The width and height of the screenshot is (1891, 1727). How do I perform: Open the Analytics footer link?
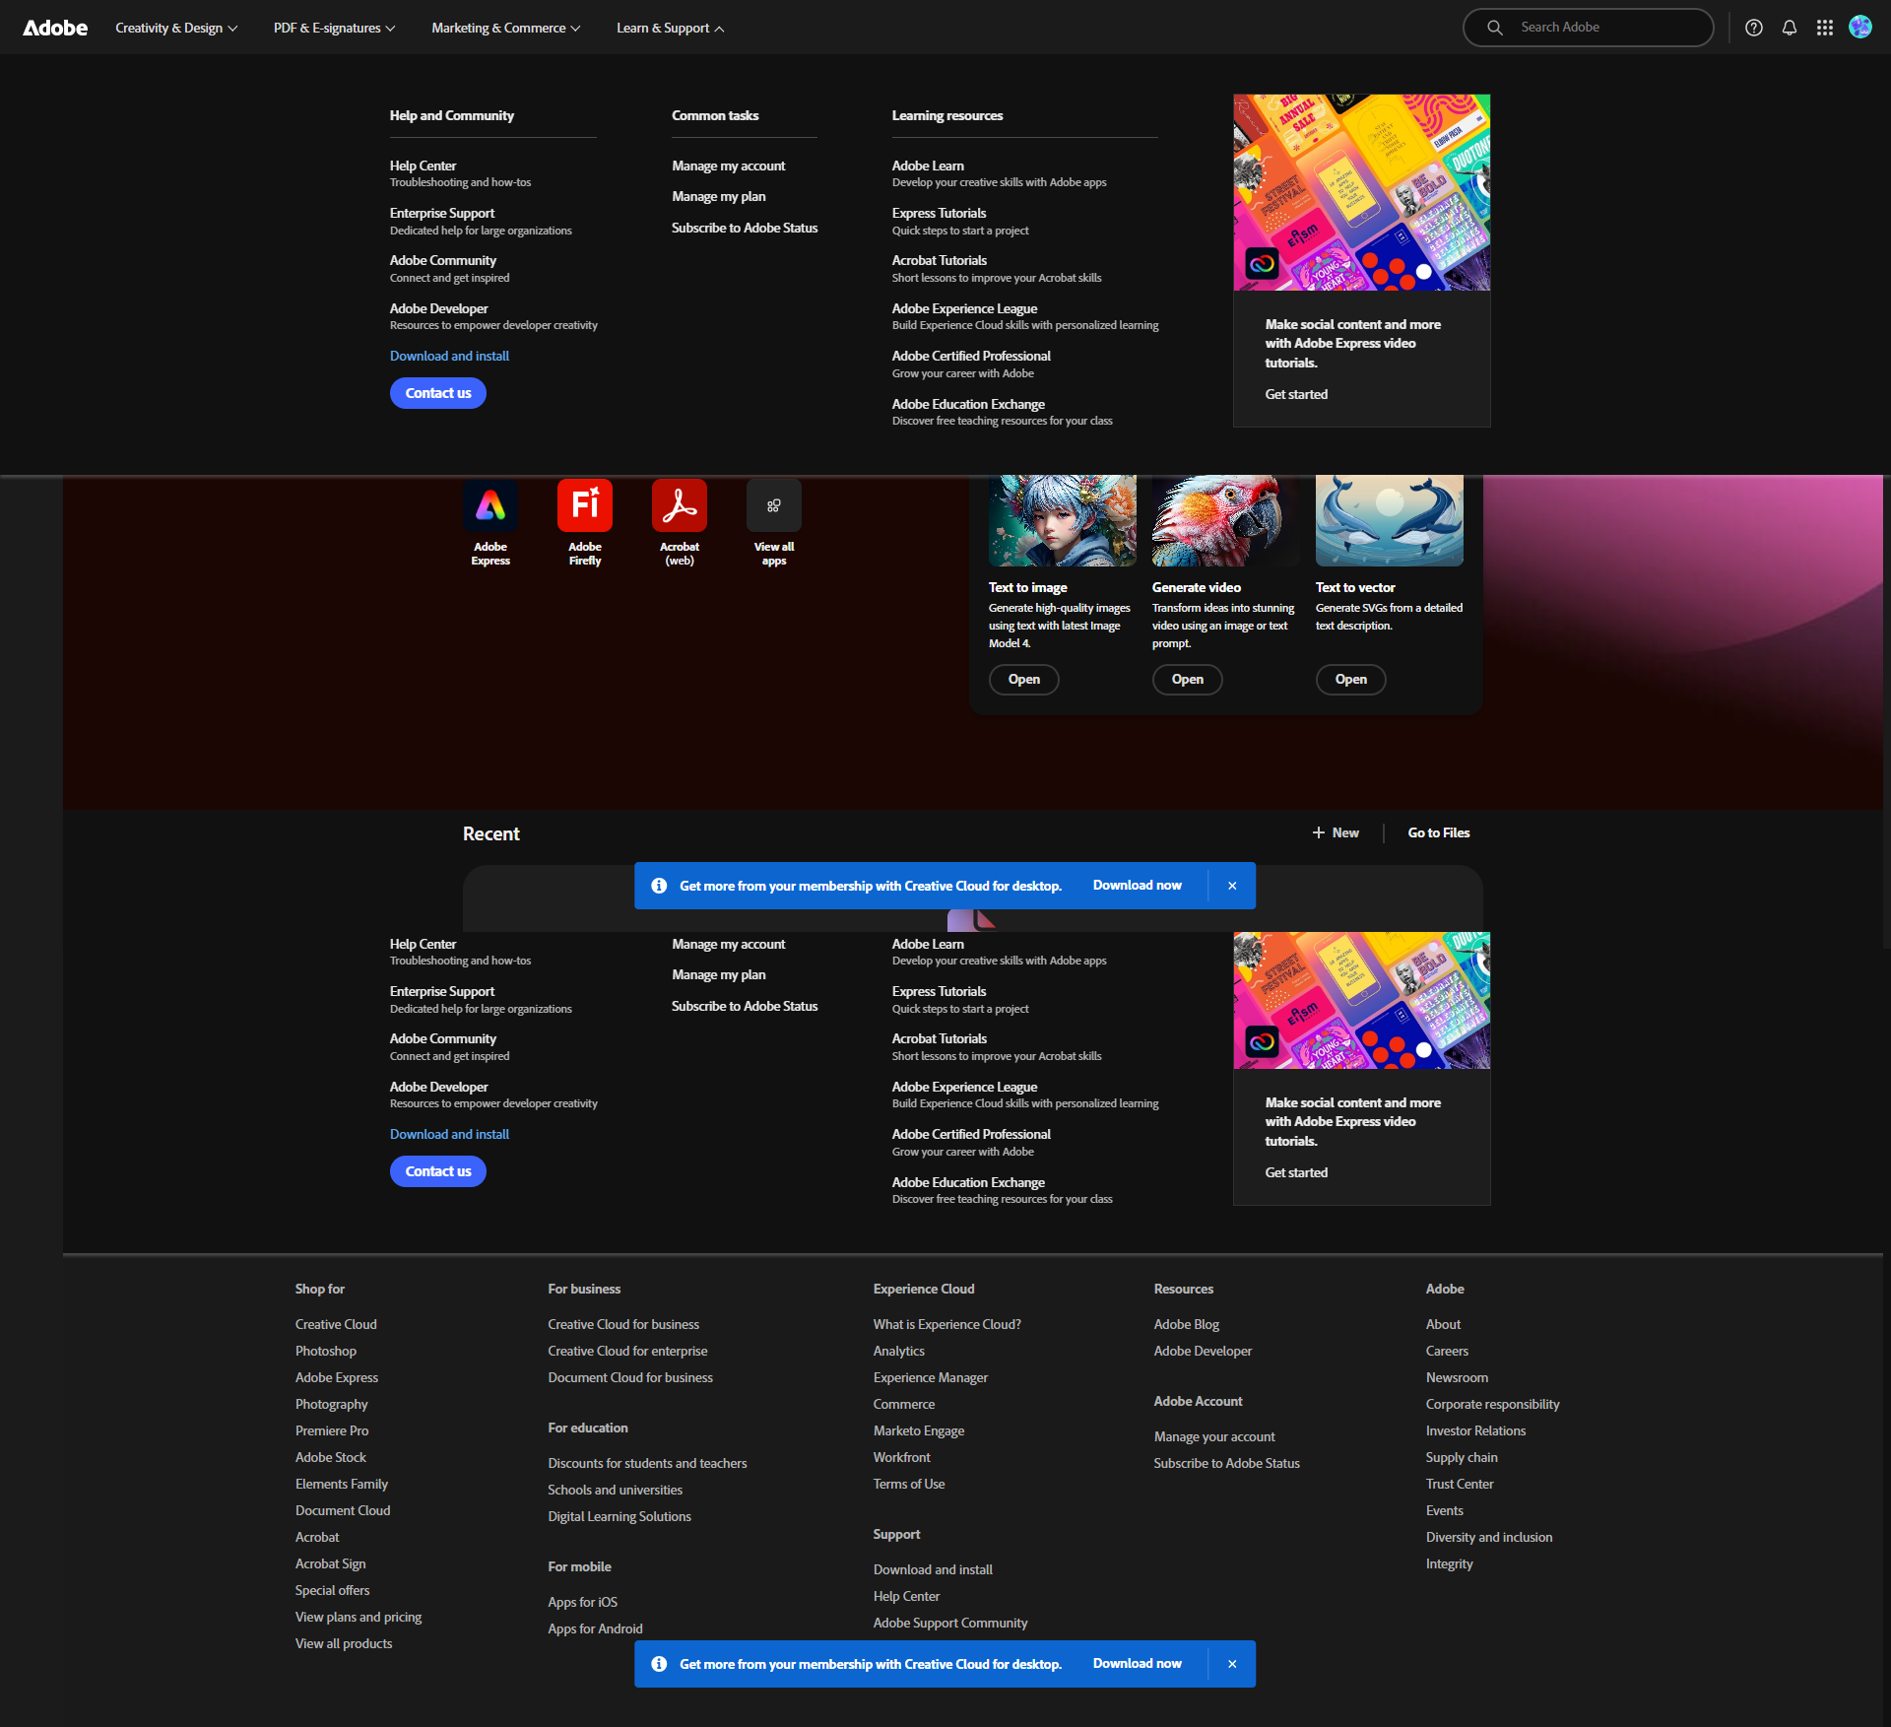pyautogui.click(x=899, y=1352)
